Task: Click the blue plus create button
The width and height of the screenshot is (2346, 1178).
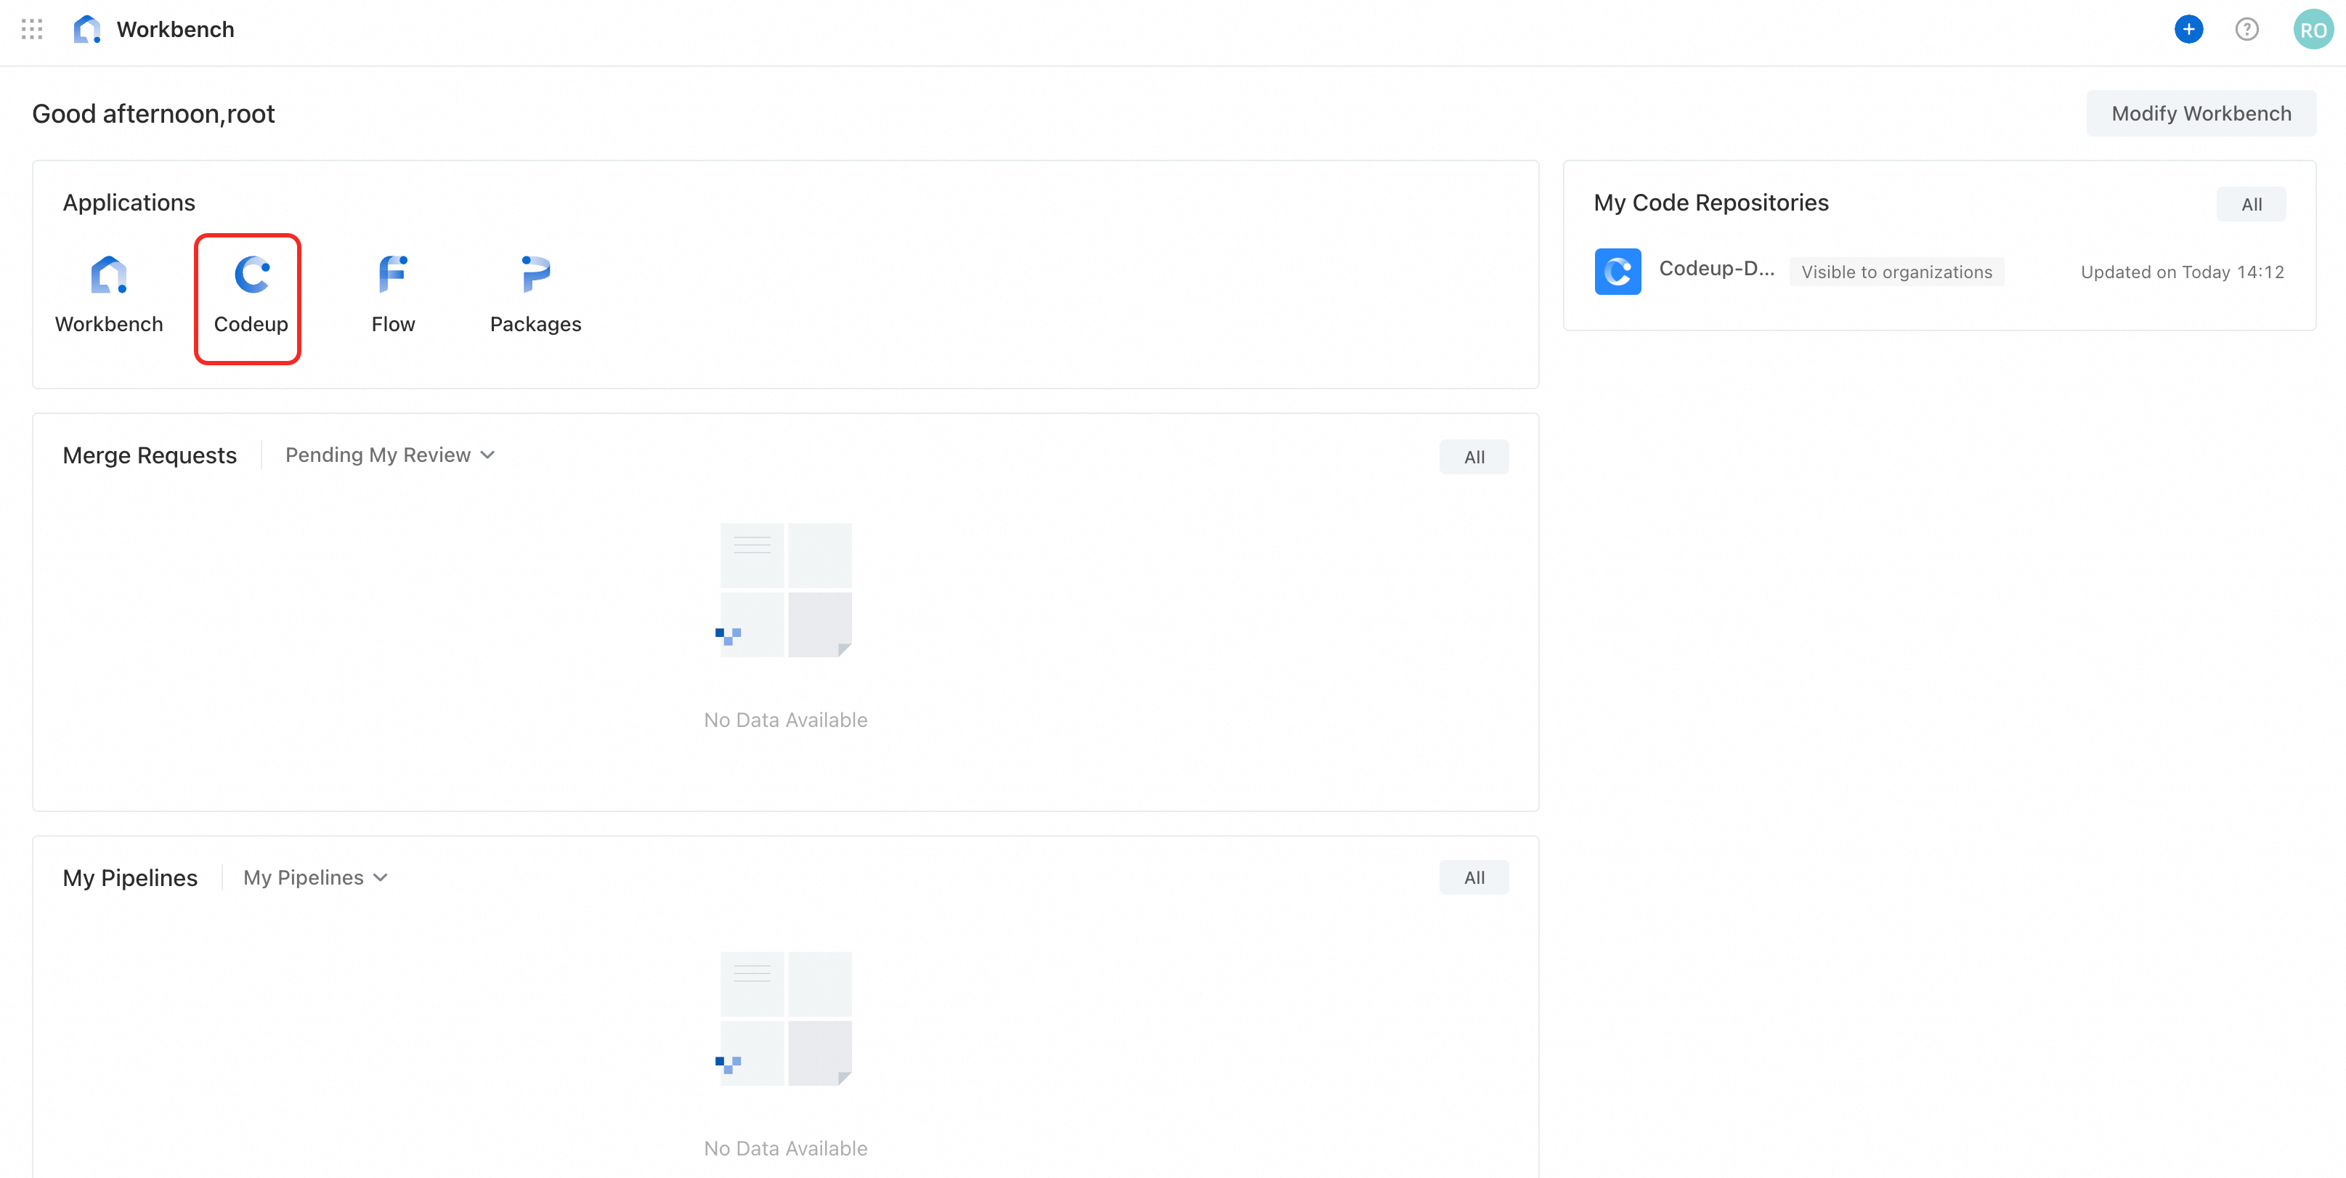Action: click(x=2188, y=29)
